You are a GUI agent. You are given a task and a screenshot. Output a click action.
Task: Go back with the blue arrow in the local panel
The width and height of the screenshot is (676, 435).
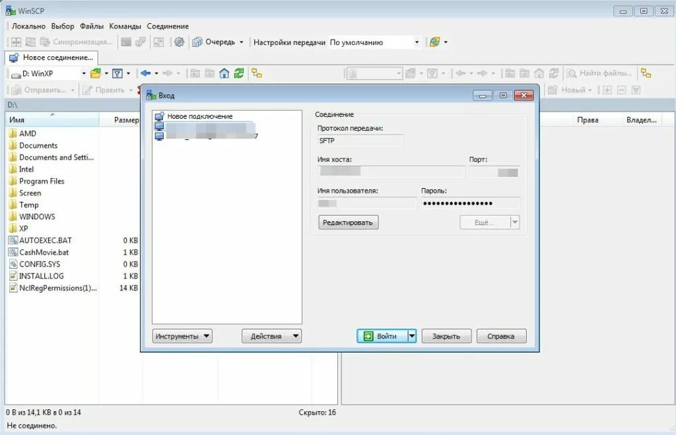[x=146, y=73]
